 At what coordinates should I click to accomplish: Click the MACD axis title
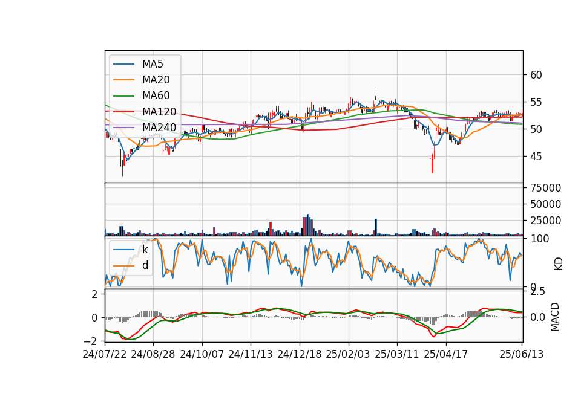(555, 317)
